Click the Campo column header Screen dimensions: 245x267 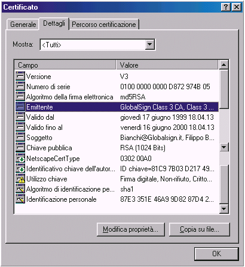pos(65,65)
